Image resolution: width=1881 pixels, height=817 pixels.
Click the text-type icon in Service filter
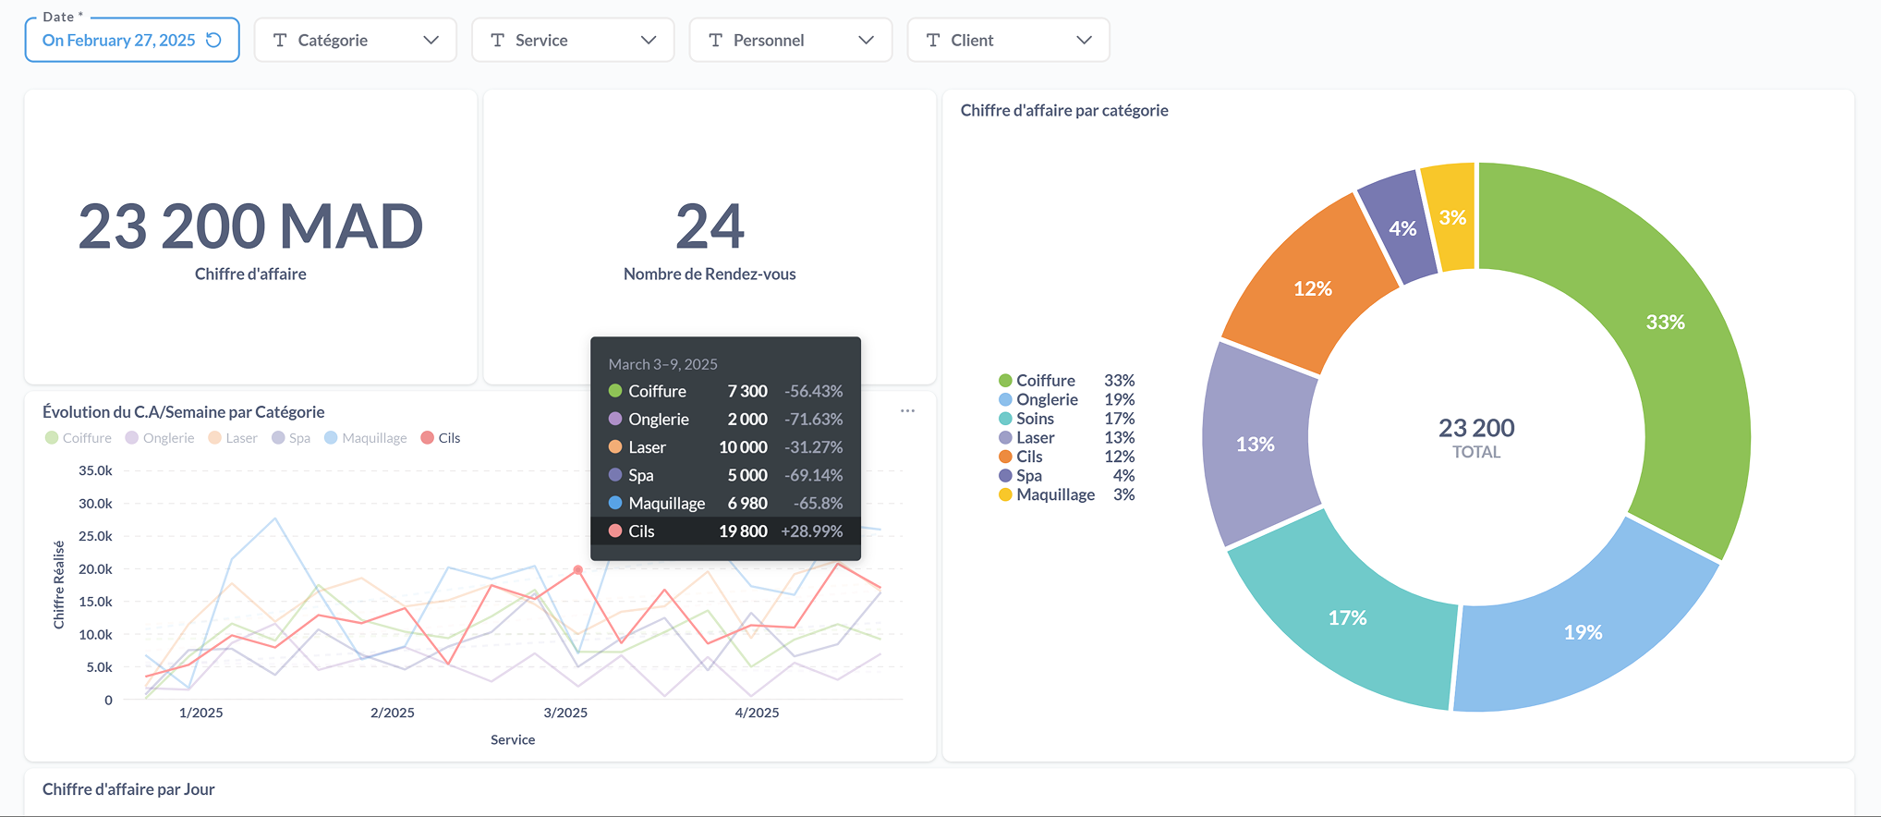pos(497,40)
